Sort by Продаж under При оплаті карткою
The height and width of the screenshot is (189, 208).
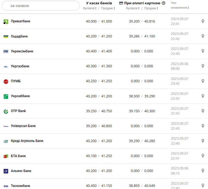(x=151, y=8)
